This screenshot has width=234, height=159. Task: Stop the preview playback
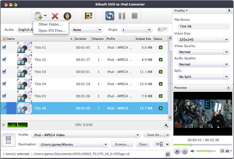pos(185,151)
